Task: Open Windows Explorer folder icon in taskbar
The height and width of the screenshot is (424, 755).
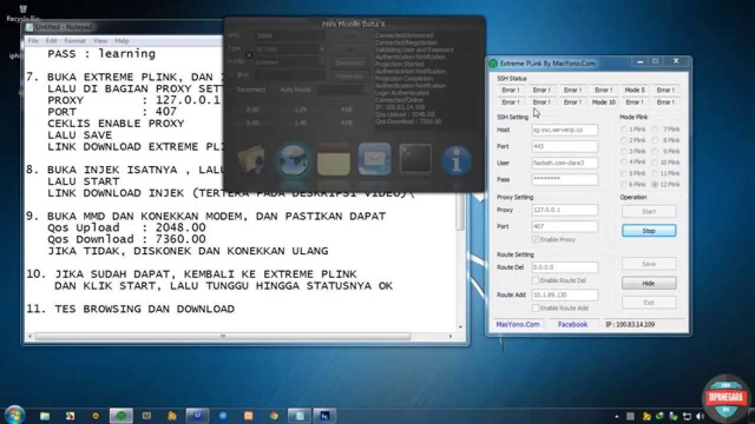Action: click(x=45, y=415)
